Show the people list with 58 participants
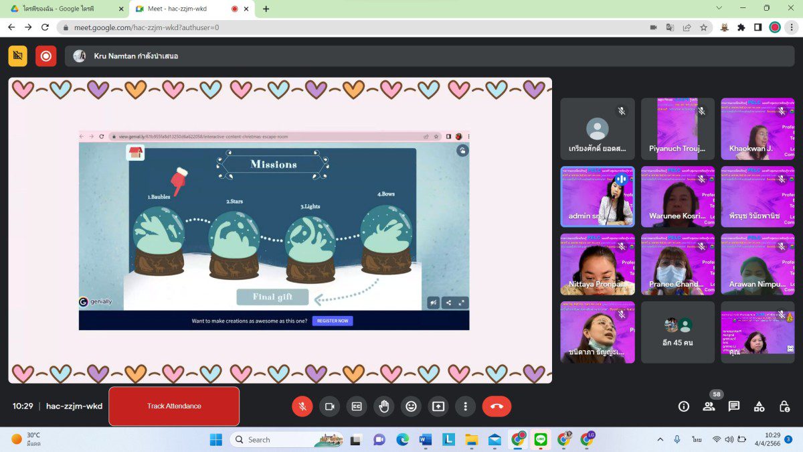 (x=709, y=406)
